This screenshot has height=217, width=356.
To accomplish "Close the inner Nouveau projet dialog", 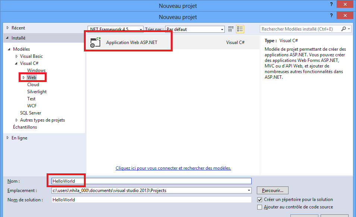I will click(345, 15).
